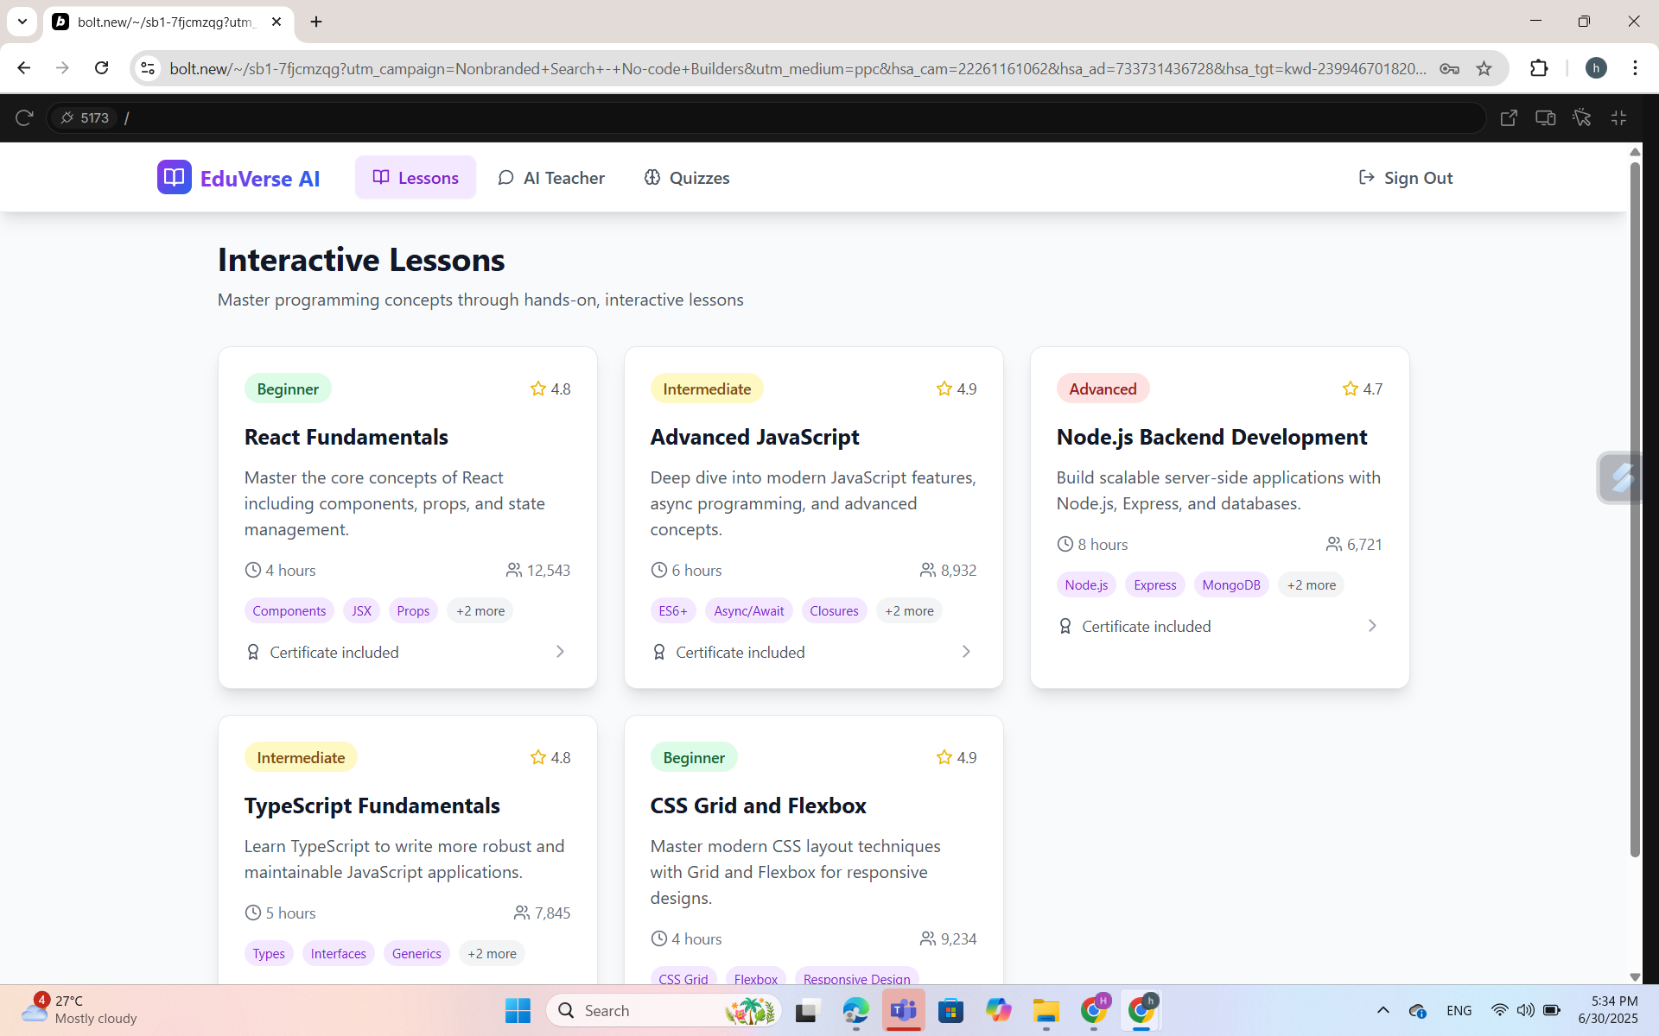
Task: Open Chrome tab search dropdown arrow
Action: (x=22, y=22)
